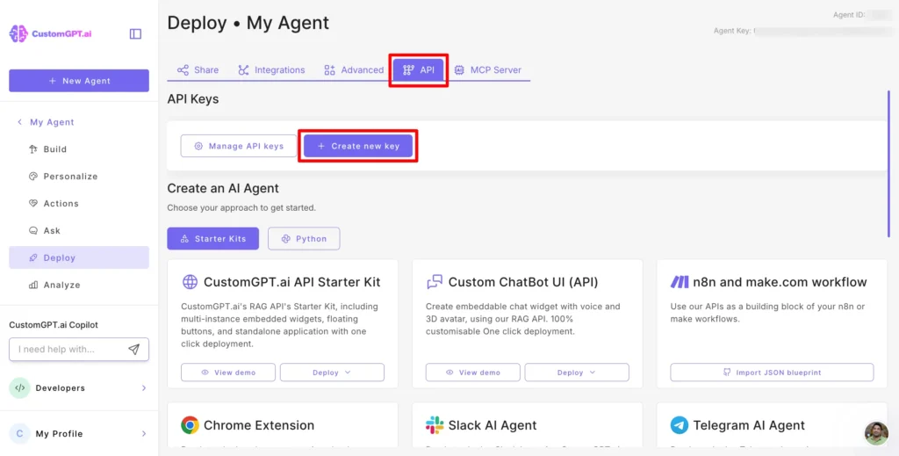
Task: Switch to the MCP Server tab
Action: pos(488,70)
